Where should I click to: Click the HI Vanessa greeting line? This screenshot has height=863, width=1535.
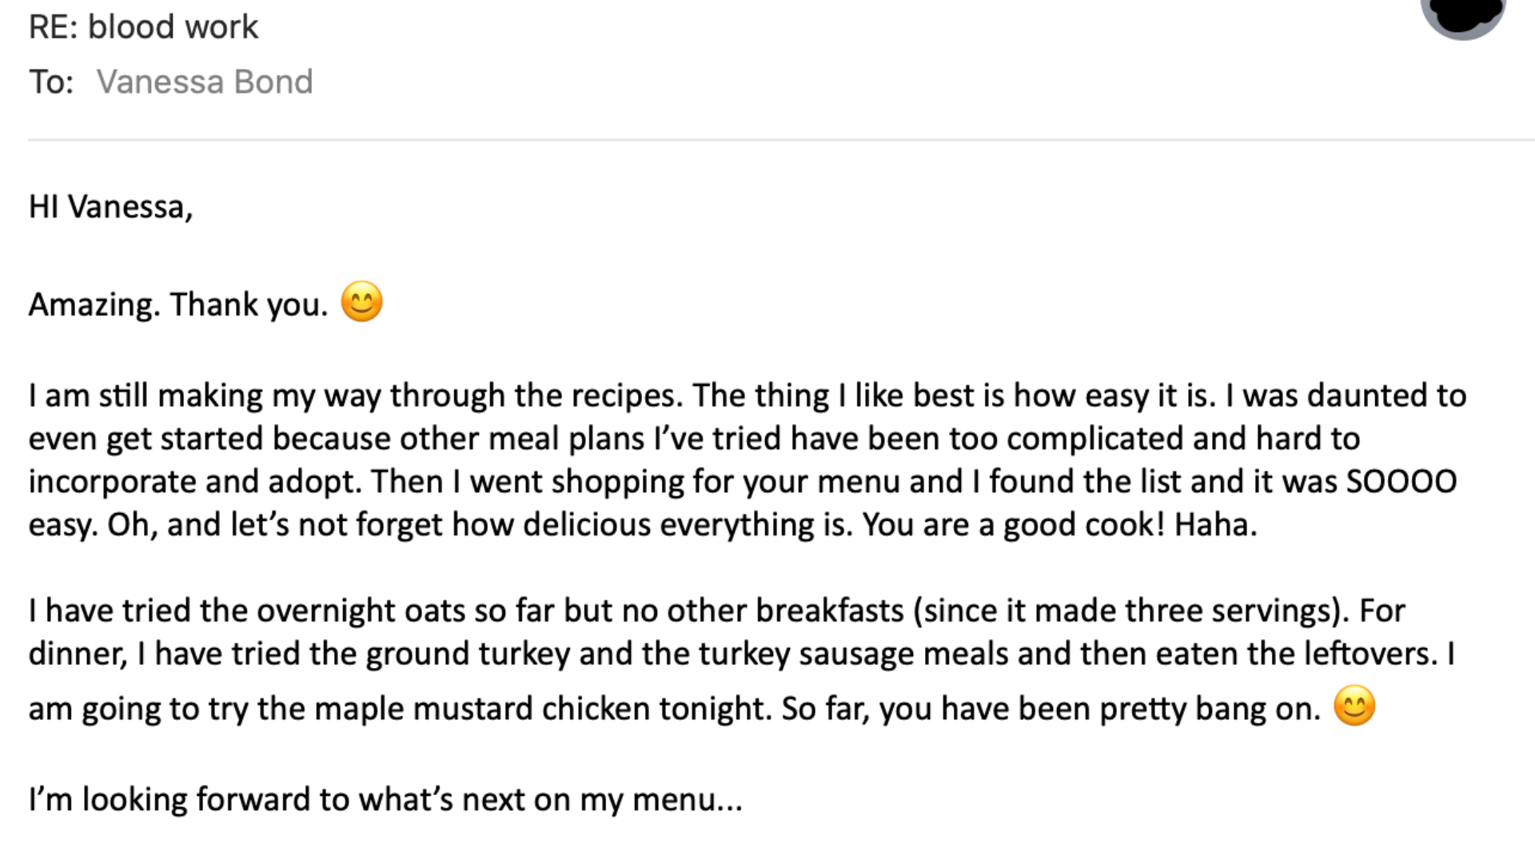click(x=111, y=207)
